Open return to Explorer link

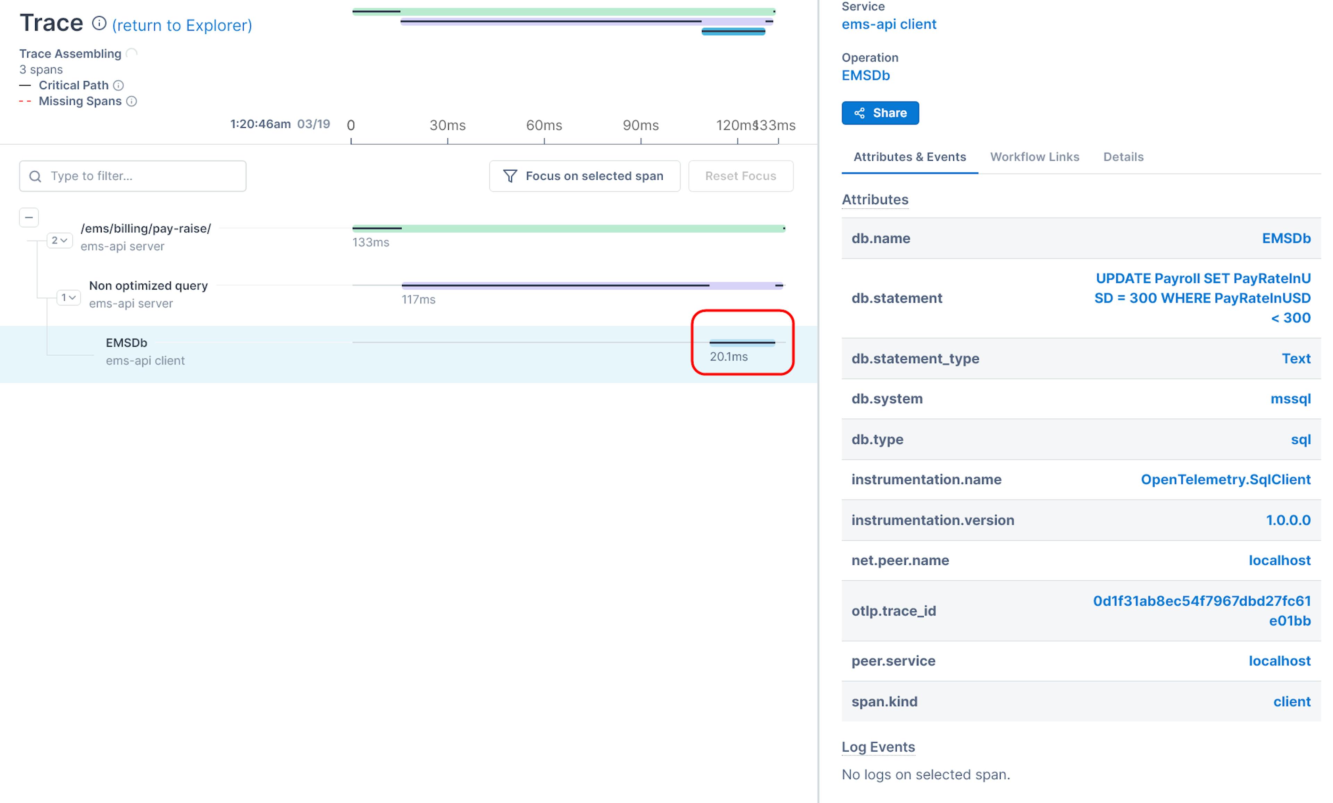[182, 25]
